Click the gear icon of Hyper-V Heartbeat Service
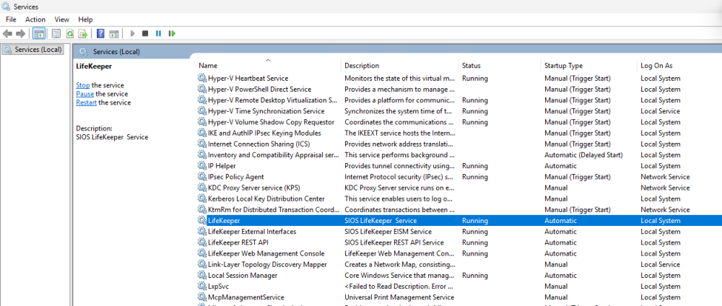 (x=201, y=78)
